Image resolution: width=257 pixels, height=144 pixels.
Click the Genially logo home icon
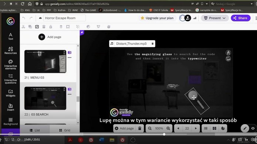(10, 21)
